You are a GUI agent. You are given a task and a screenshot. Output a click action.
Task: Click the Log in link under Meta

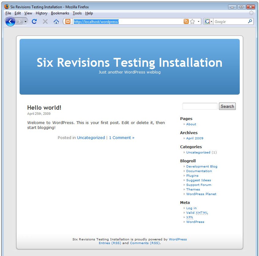pos(191,208)
